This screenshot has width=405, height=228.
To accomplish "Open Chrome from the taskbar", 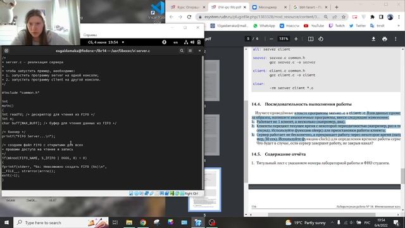I will (143, 222).
